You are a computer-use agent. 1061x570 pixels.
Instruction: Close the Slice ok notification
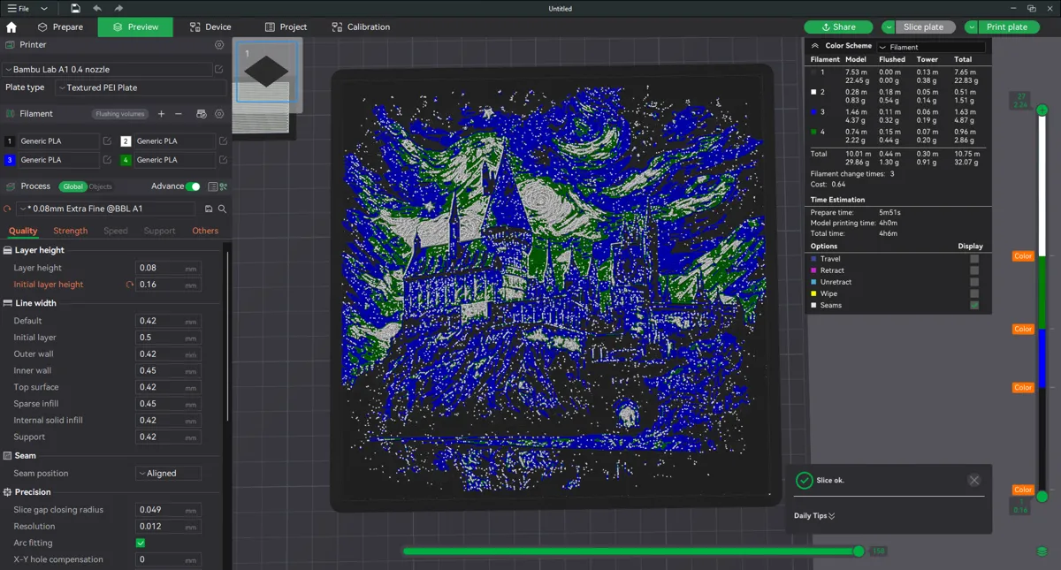pos(973,480)
